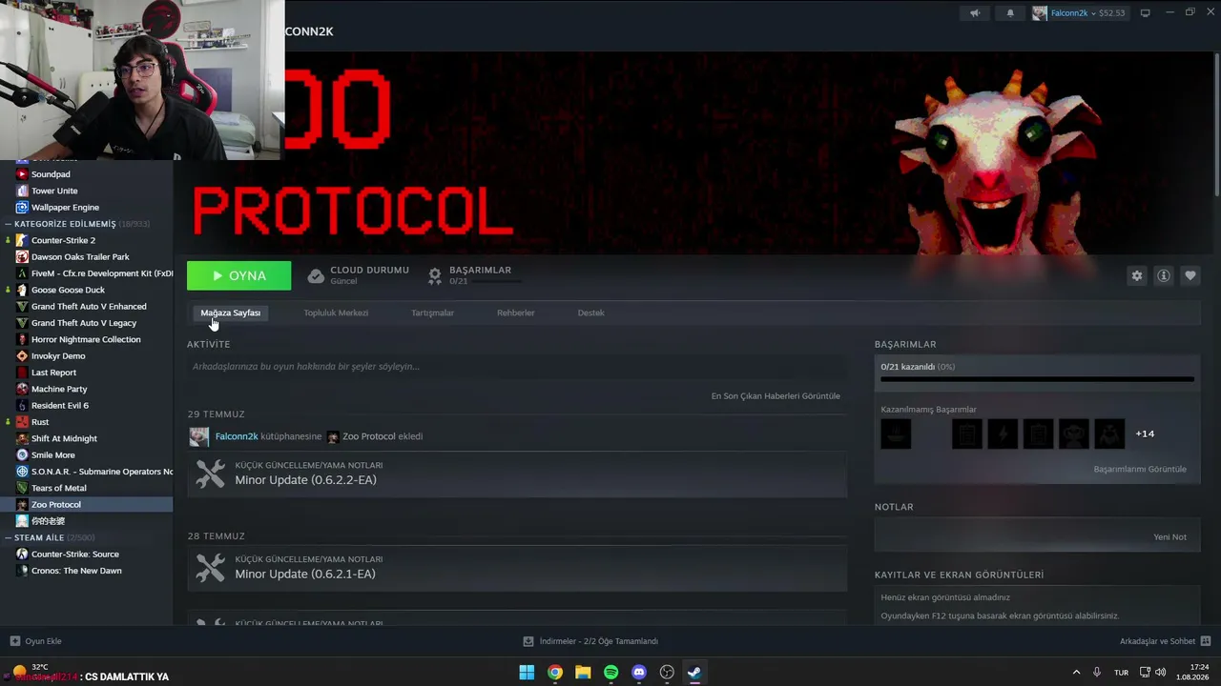Click the Goose Goose Duck icon
The height and width of the screenshot is (686, 1221).
pyautogui.click(x=22, y=290)
